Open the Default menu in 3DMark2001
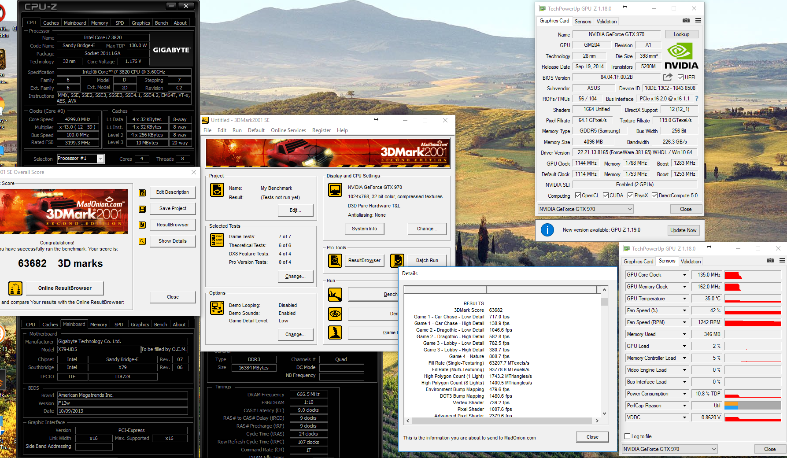Viewport: 787px width, 458px height. pyautogui.click(x=256, y=130)
